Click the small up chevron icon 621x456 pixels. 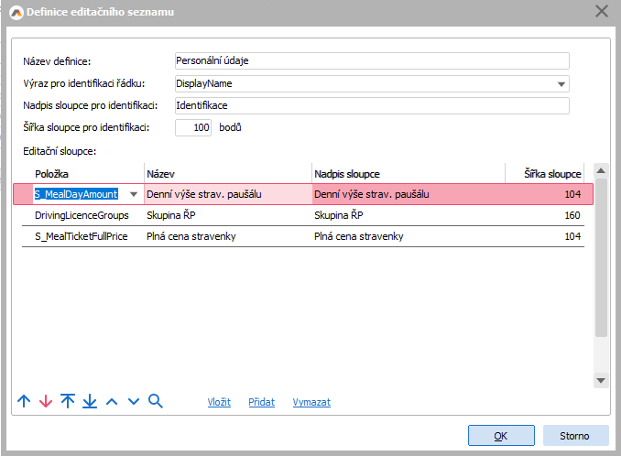(112, 401)
